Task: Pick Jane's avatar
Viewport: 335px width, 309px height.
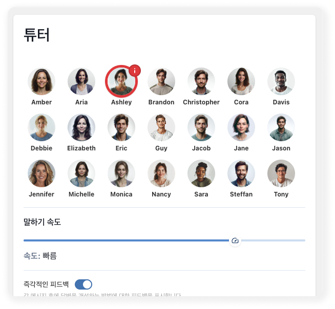Action: tap(241, 127)
